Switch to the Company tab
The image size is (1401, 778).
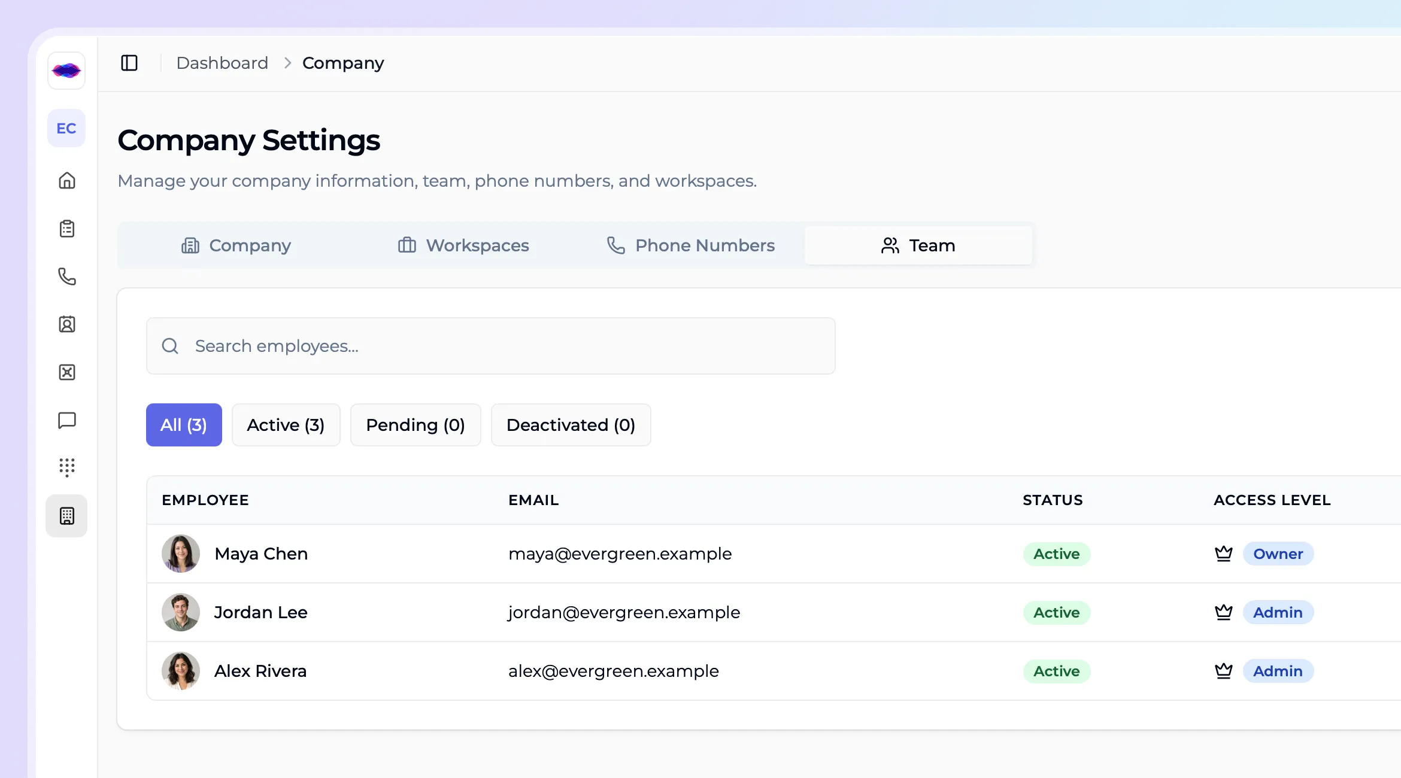click(236, 245)
